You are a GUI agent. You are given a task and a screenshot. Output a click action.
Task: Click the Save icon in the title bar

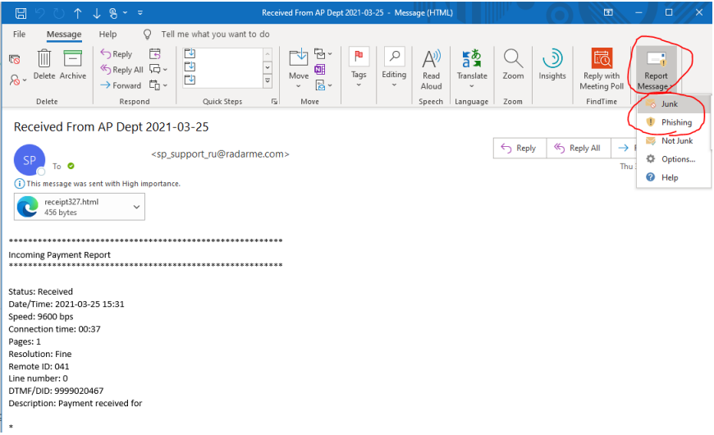click(21, 13)
